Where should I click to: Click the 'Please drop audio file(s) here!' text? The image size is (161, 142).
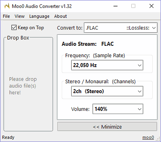(23, 86)
